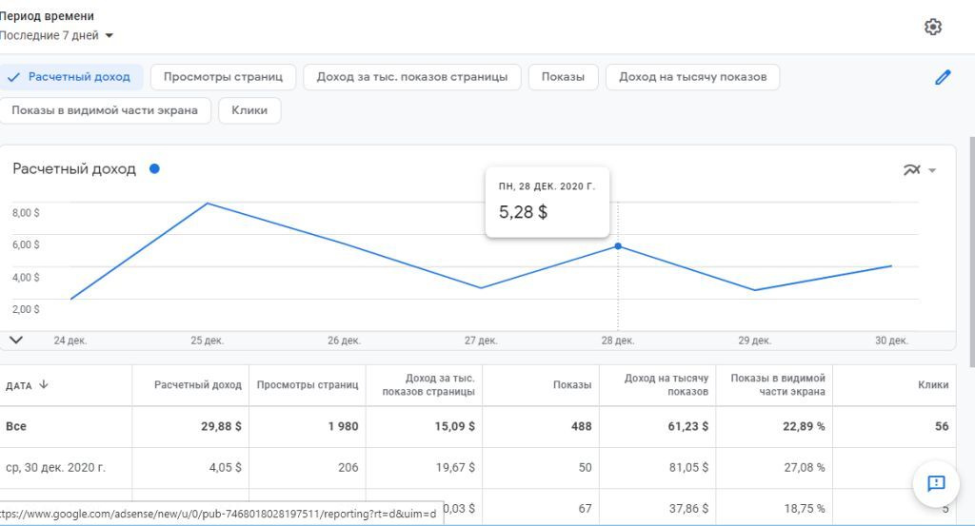Click the sort arrow next to ДАТА
975x526 pixels.
click(x=44, y=385)
